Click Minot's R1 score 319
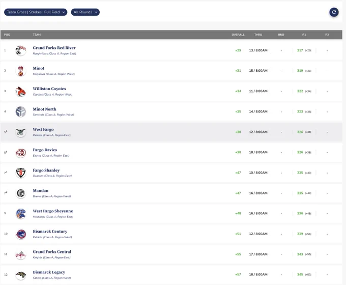 [300, 71]
